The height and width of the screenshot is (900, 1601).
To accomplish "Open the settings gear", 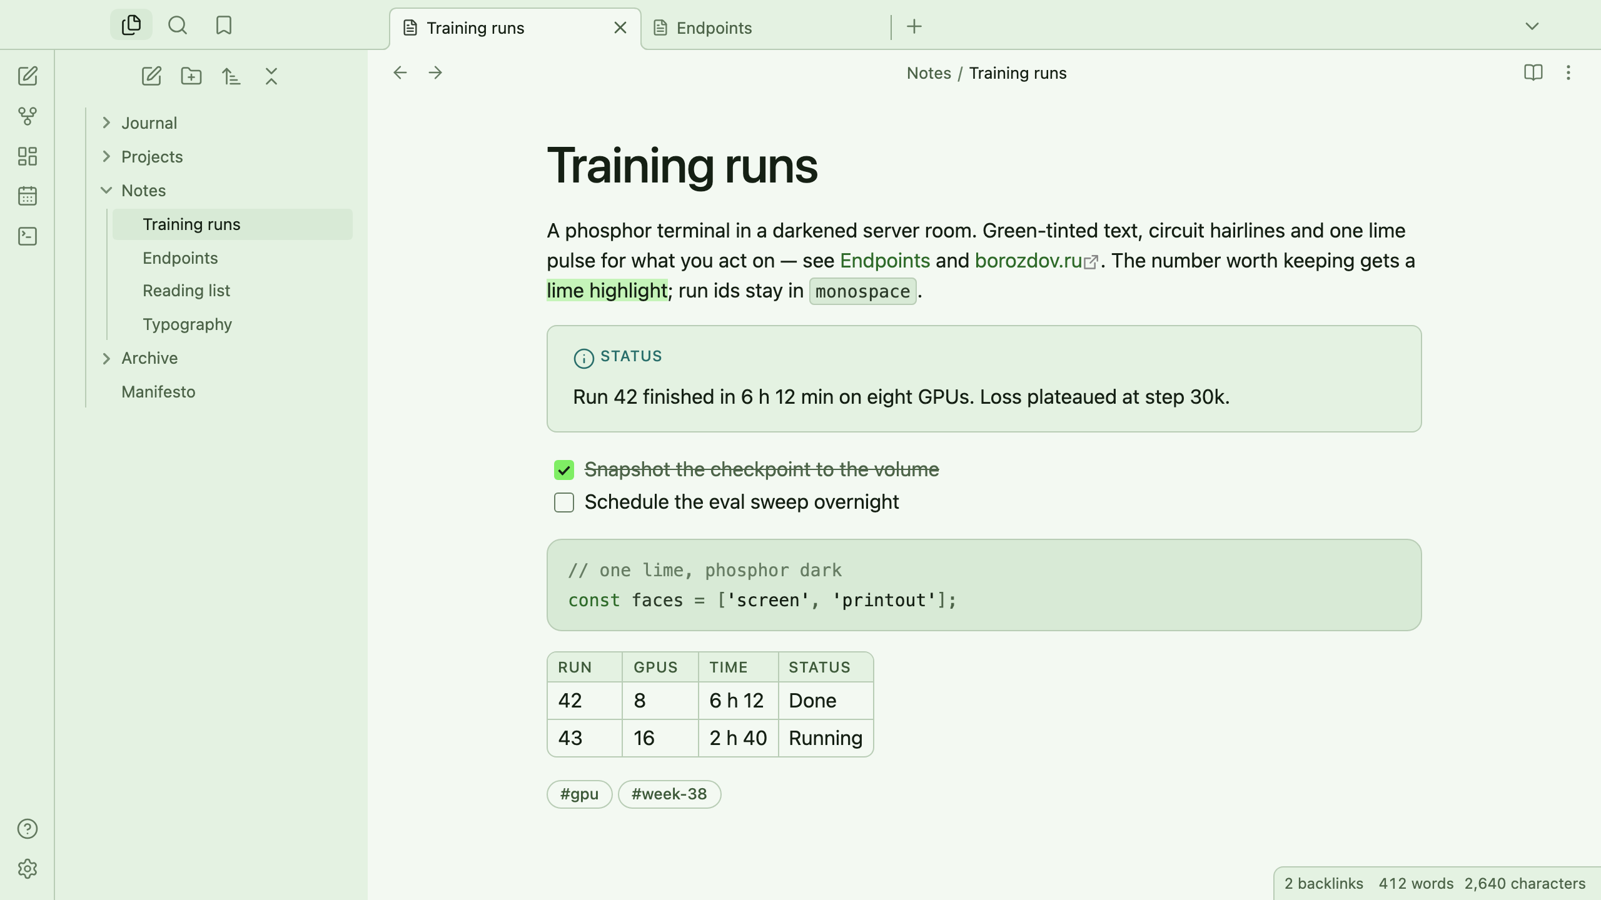I will [x=28, y=869].
